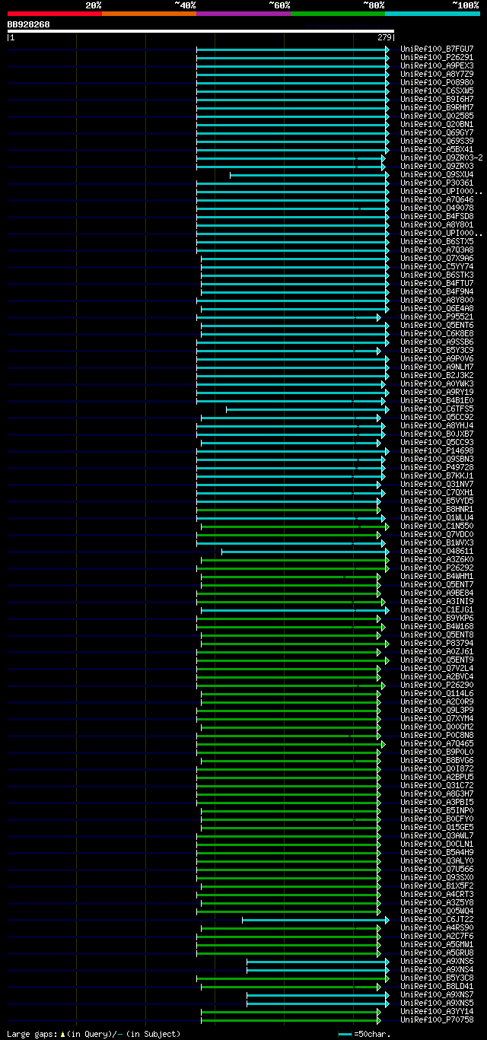Select the UniRef100_Q114L6 label
Viewport: 487px width, 1040px height.
[437, 693]
